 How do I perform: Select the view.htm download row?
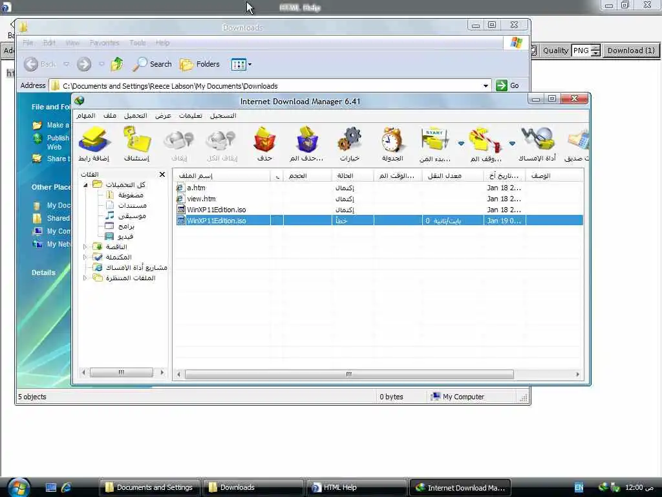tap(379, 199)
